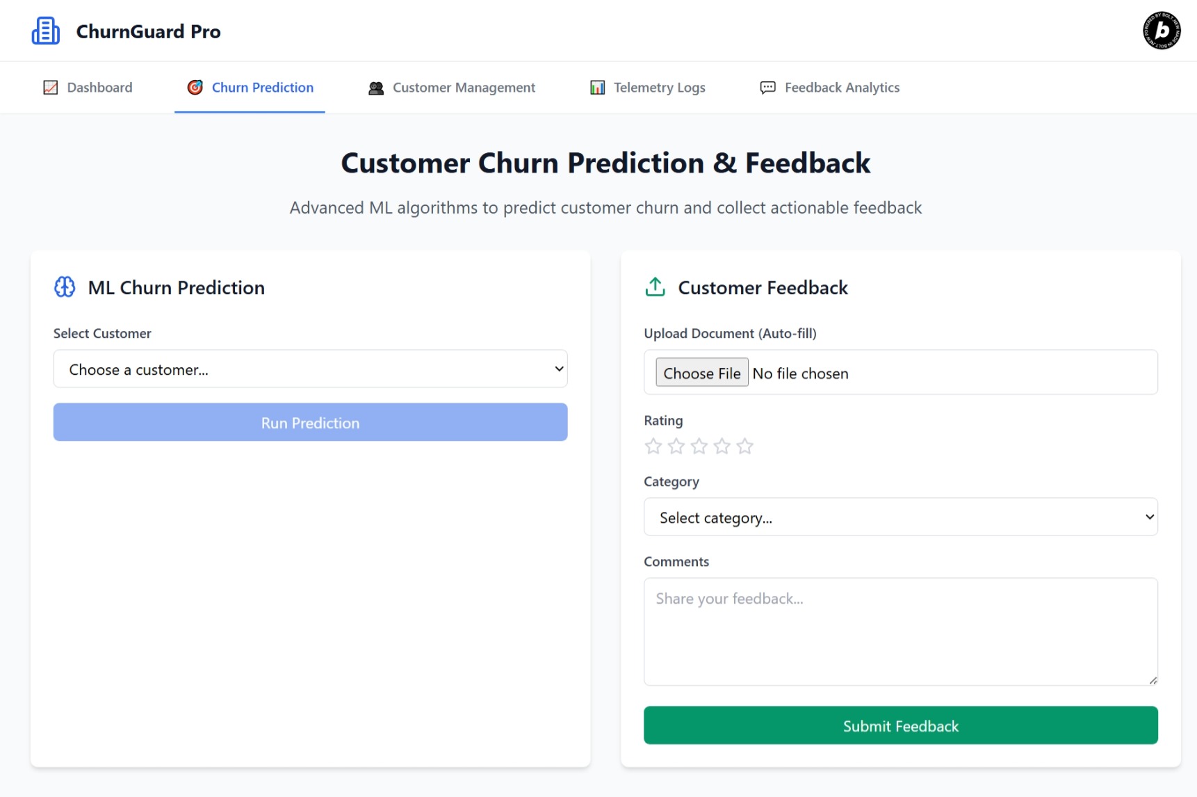Click the Telemetry Logs bar chart icon
The width and height of the screenshot is (1197, 797).
coord(597,88)
